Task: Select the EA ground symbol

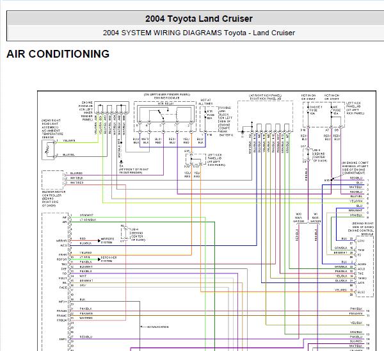Action: [121, 162]
